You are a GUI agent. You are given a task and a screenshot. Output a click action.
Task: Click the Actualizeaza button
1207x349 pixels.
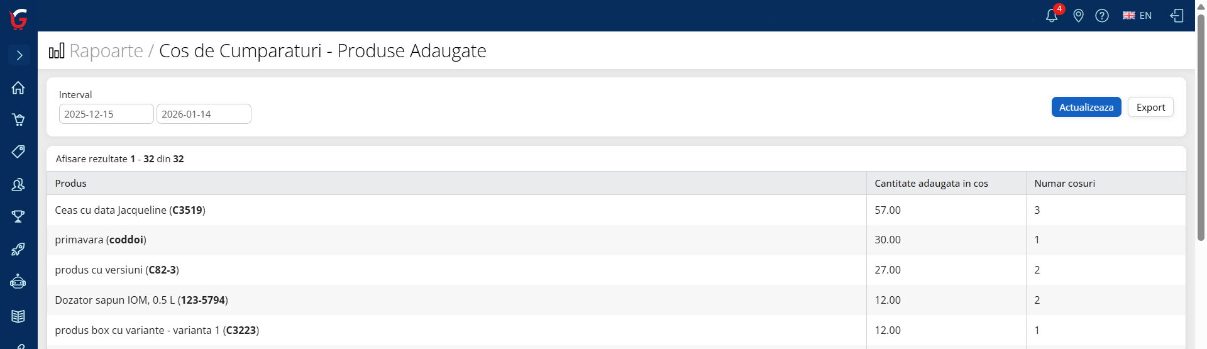(1086, 107)
